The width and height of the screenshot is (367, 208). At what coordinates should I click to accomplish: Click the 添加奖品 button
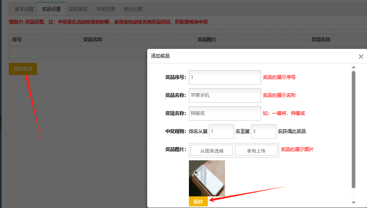(23, 69)
